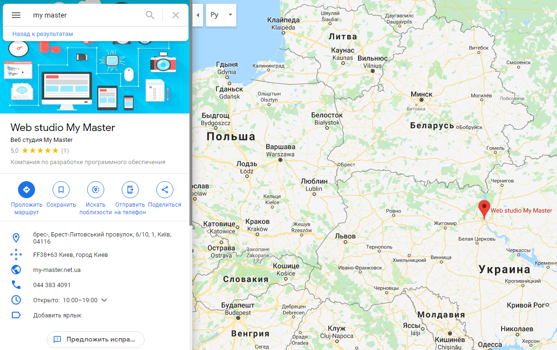Clear search with the X icon
Screen dimensions: 557x350
point(175,15)
